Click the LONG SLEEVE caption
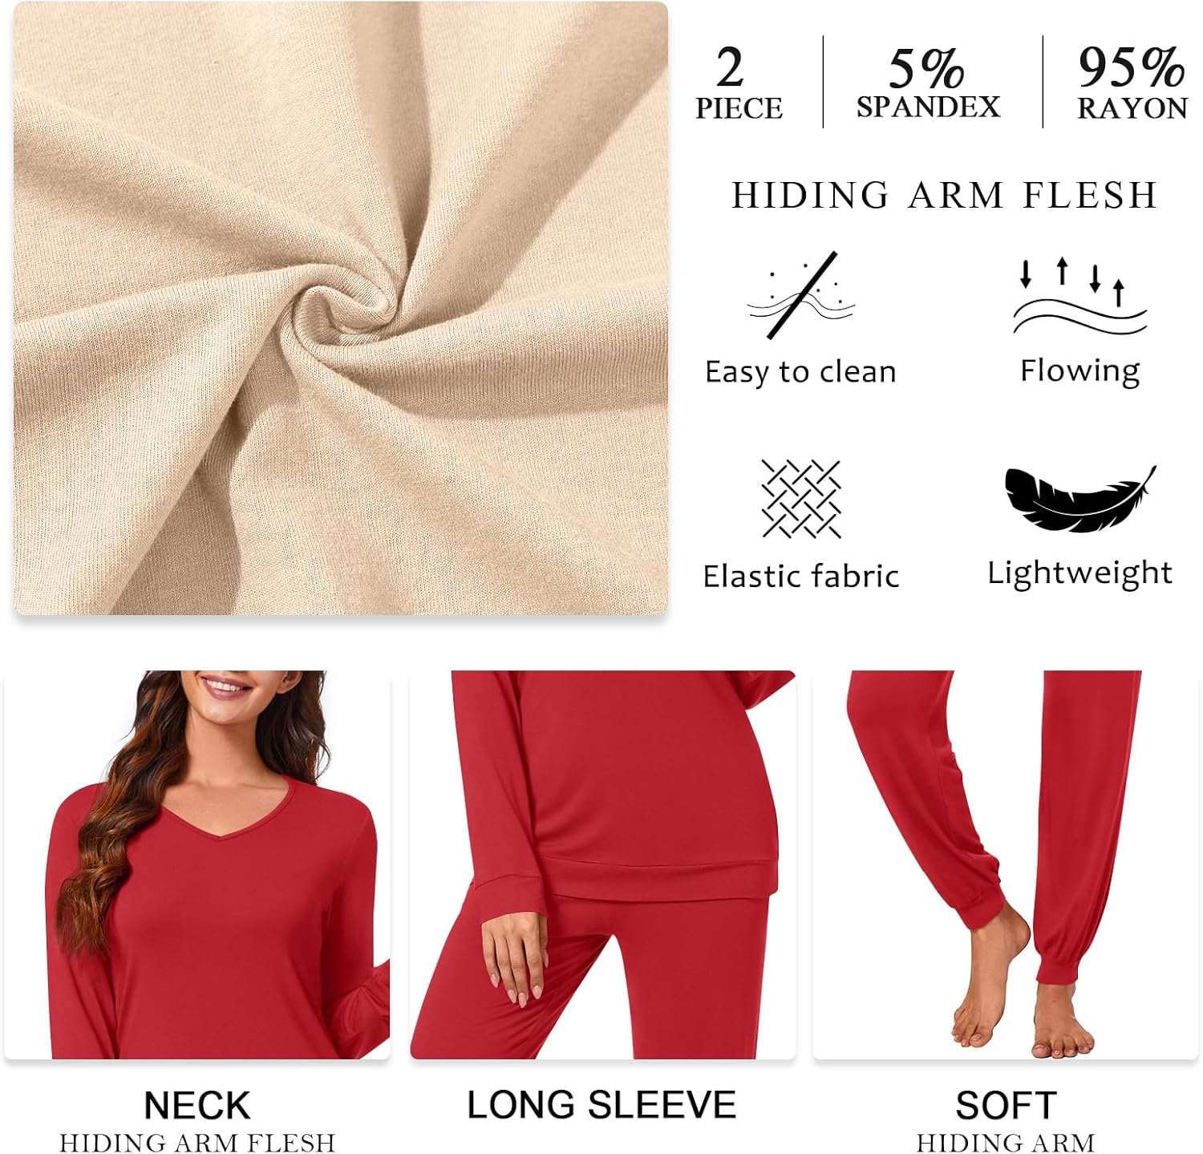Image resolution: width=1203 pixels, height=1154 pixels. (601, 1104)
